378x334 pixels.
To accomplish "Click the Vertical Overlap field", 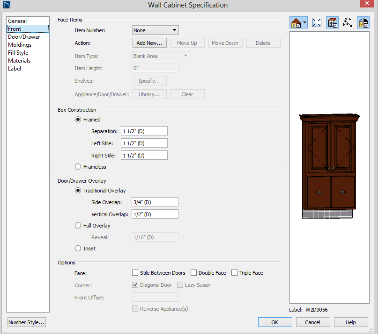I will [155, 214].
